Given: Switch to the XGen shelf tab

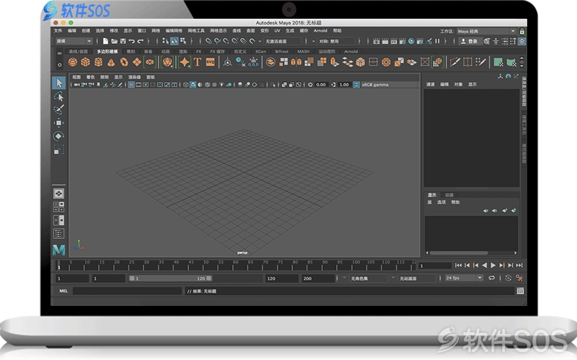Looking at the screenshot, I should pyautogui.click(x=260, y=51).
